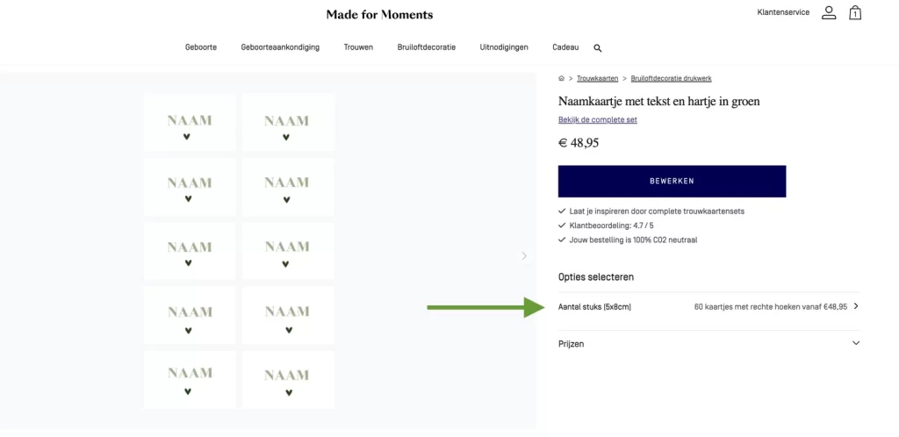
Task: Open the Cadeau menu
Action: click(x=565, y=47)
